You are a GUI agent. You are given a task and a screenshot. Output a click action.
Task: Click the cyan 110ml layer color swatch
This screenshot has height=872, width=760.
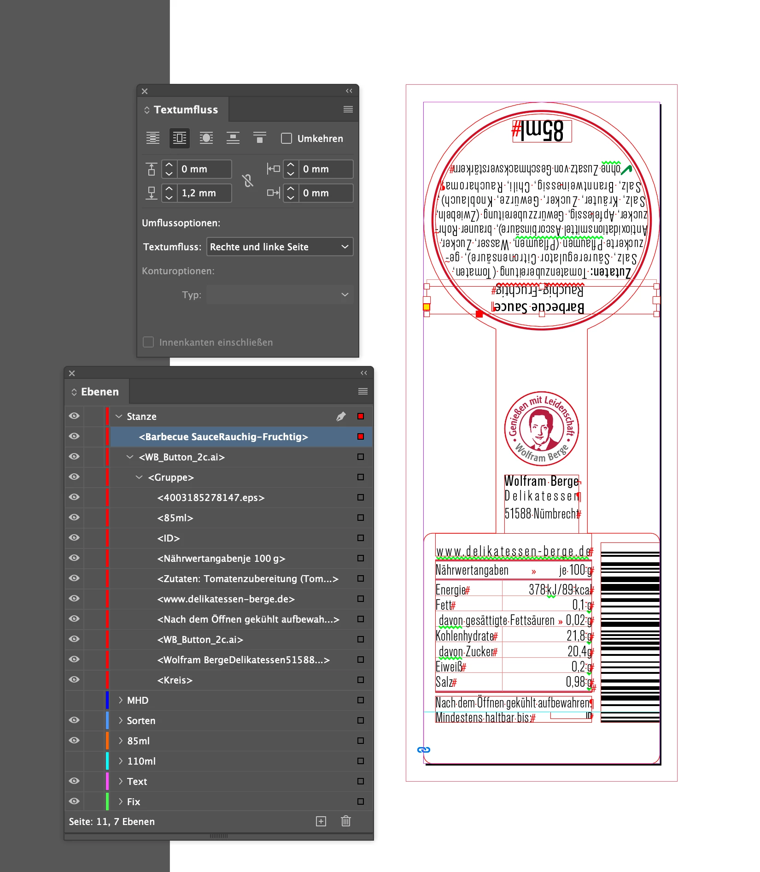tap(107, 761)
